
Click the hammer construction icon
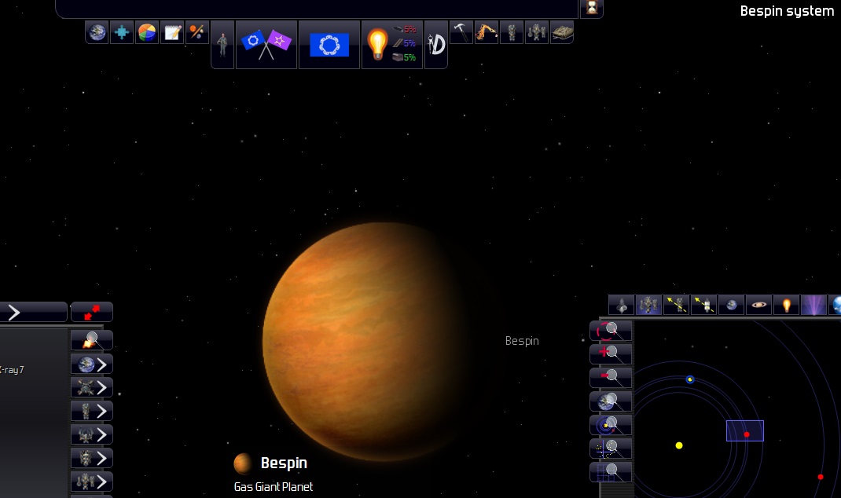point(461,32)
